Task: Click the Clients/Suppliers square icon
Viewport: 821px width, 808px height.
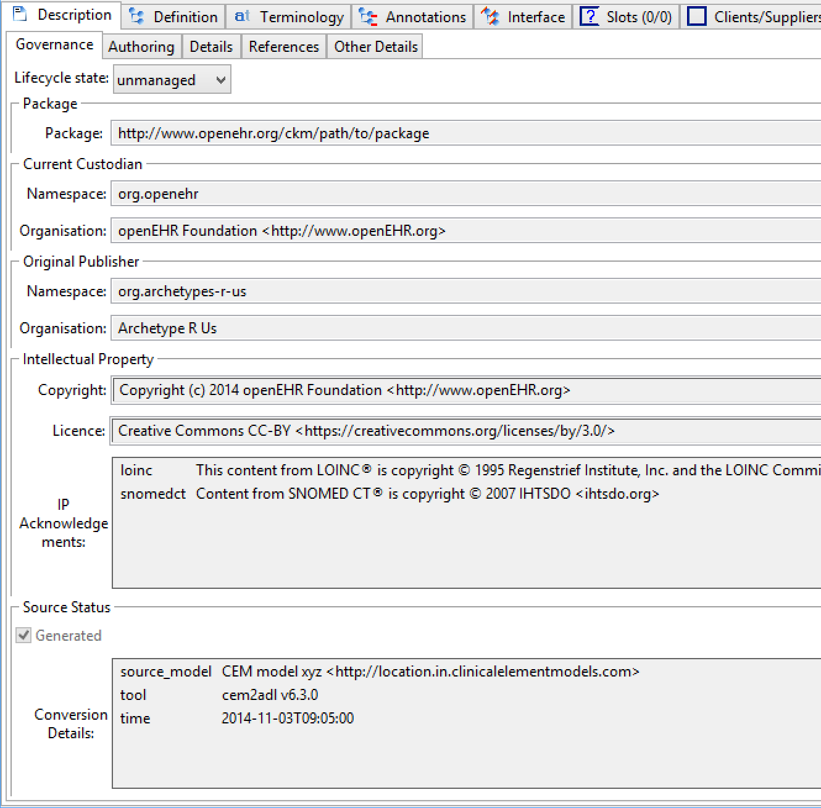Action: click(696, 16)
